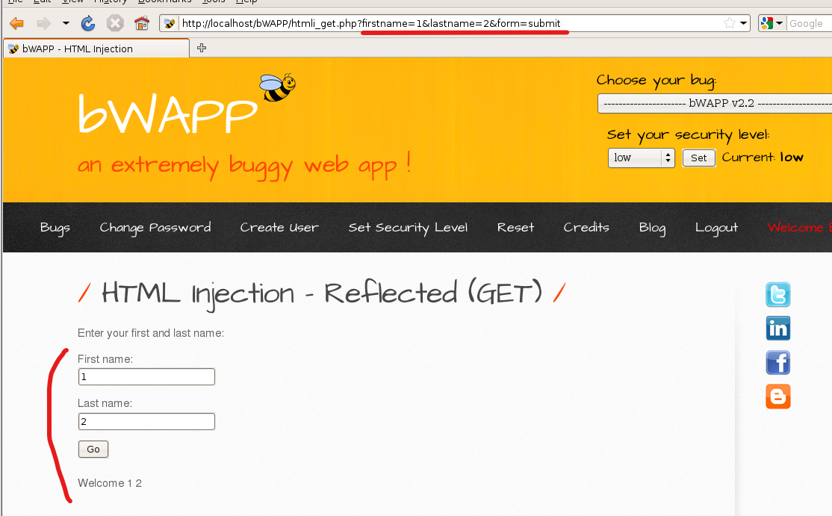Click the First name input field
This screenshot has width=832, height=516.
(146, 376)
